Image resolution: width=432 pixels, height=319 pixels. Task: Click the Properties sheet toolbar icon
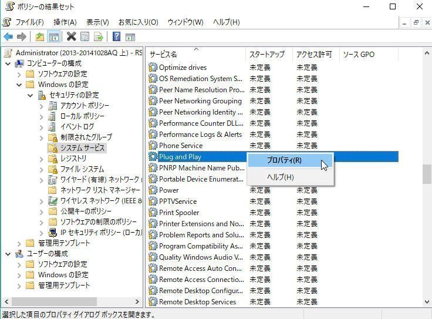[85, 36]
